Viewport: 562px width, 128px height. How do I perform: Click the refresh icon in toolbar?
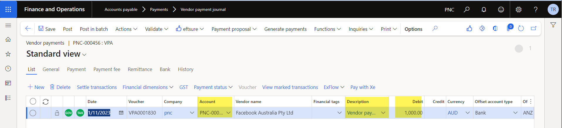pyautogui.click(x=521, y=28)
